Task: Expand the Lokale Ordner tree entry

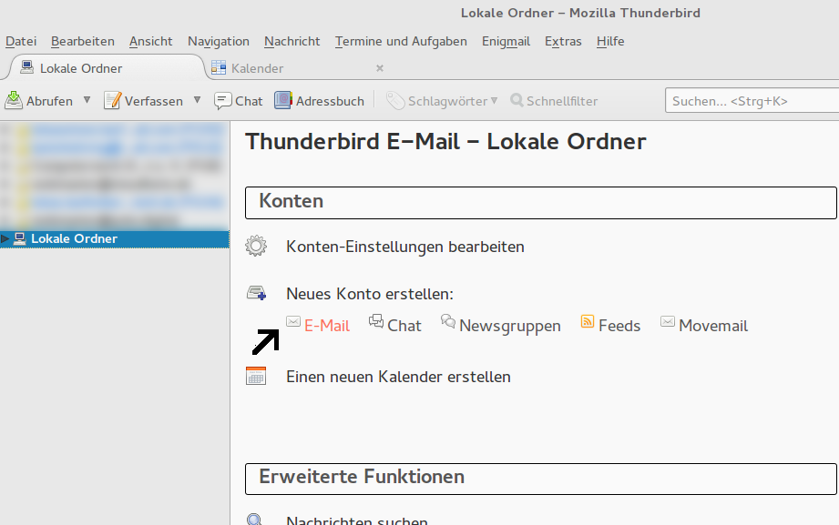Action: click(5, 238)
